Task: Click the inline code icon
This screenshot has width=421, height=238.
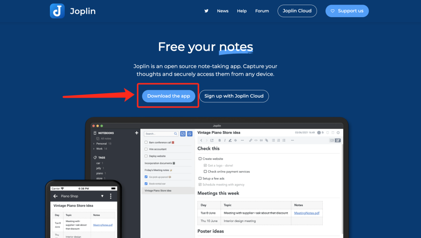Action: (x=256, y=140)
